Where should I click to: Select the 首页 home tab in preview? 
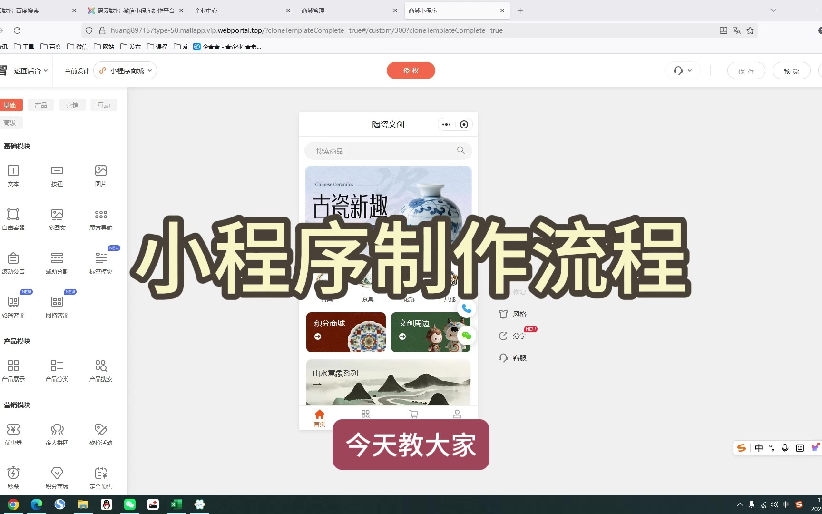[x=320, y=418]
